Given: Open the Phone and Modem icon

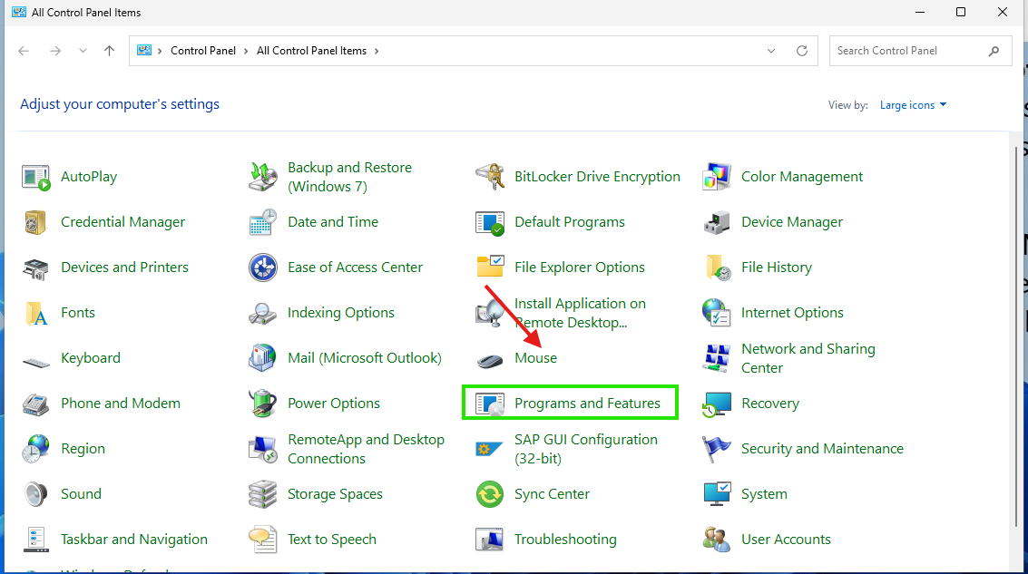Looking at the screenshot, I should [35, 404].
